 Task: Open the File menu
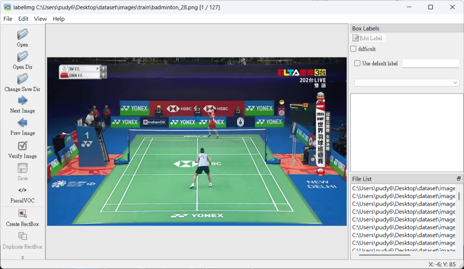coord(8,19)
